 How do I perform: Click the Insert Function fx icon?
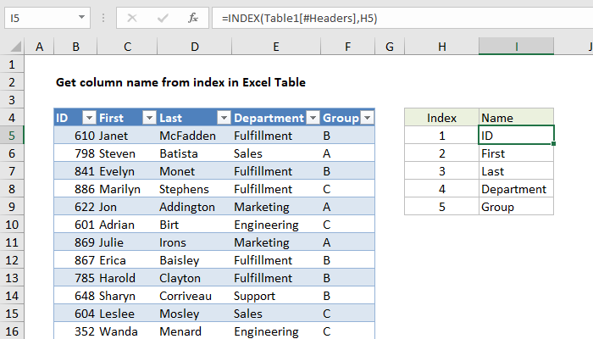pos(192,17)
